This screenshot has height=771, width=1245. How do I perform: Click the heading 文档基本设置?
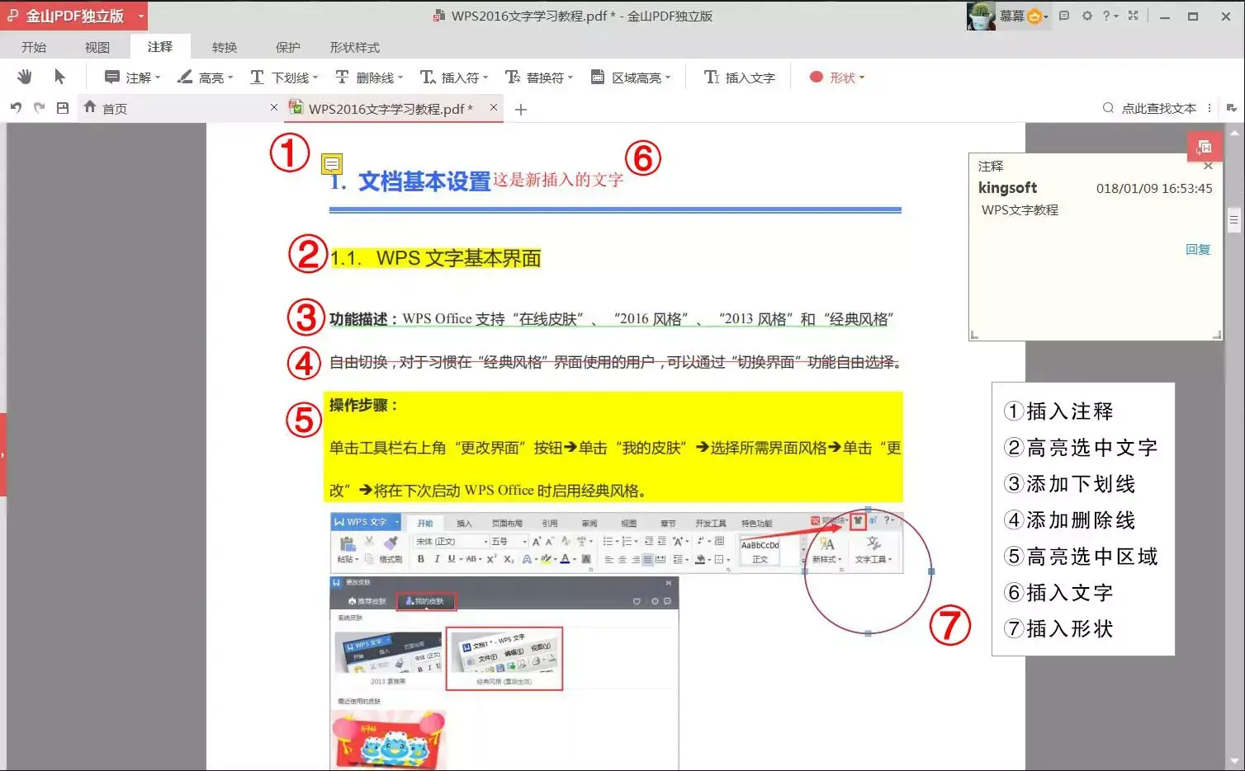coord(424,181)
